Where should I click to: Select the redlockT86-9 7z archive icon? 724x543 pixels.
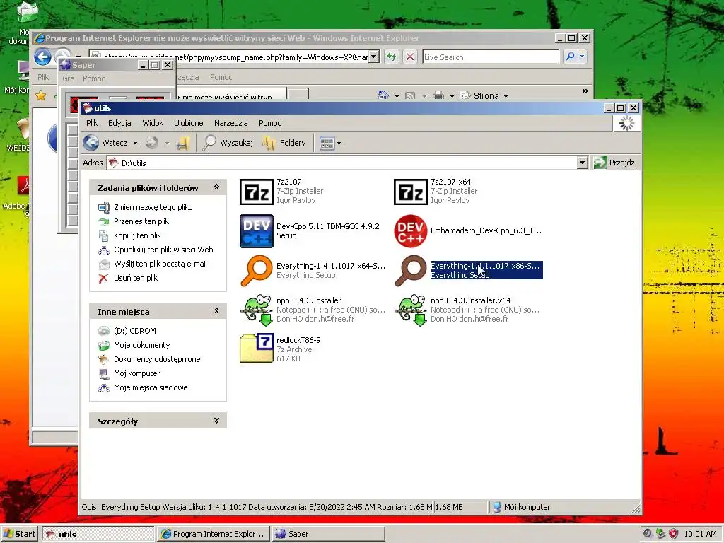[256, 348]
